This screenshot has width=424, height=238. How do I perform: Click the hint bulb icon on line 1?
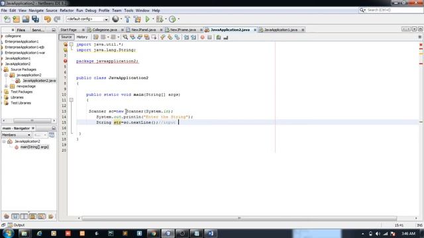pos(65,44)
